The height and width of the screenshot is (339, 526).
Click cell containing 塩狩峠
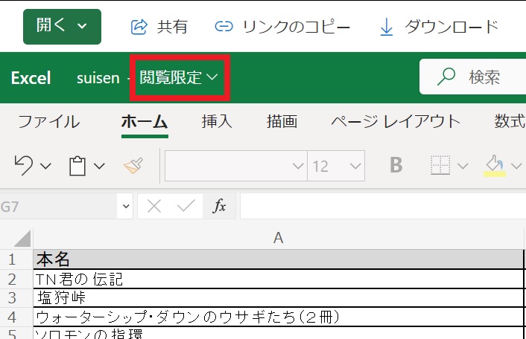point(278,298)
